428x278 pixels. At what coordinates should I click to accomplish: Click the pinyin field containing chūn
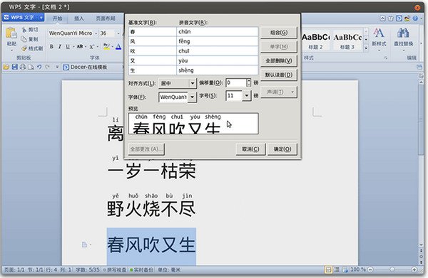pos(218,32)
